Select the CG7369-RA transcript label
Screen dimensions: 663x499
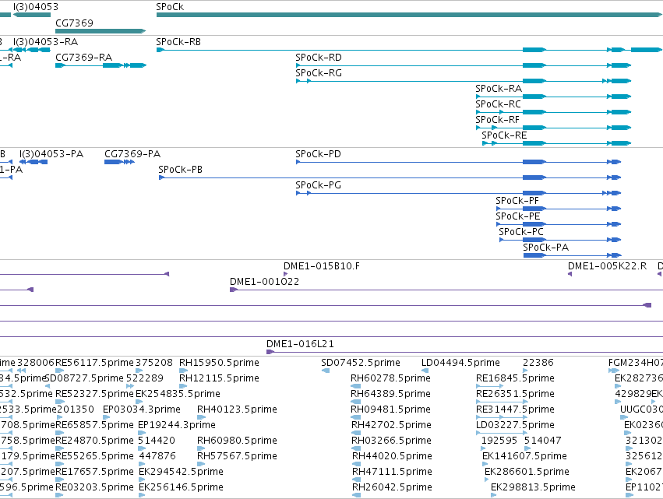83,58
